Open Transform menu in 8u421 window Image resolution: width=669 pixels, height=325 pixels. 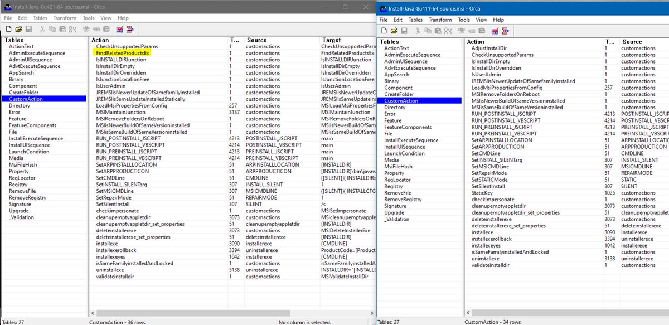click(65, 18)
